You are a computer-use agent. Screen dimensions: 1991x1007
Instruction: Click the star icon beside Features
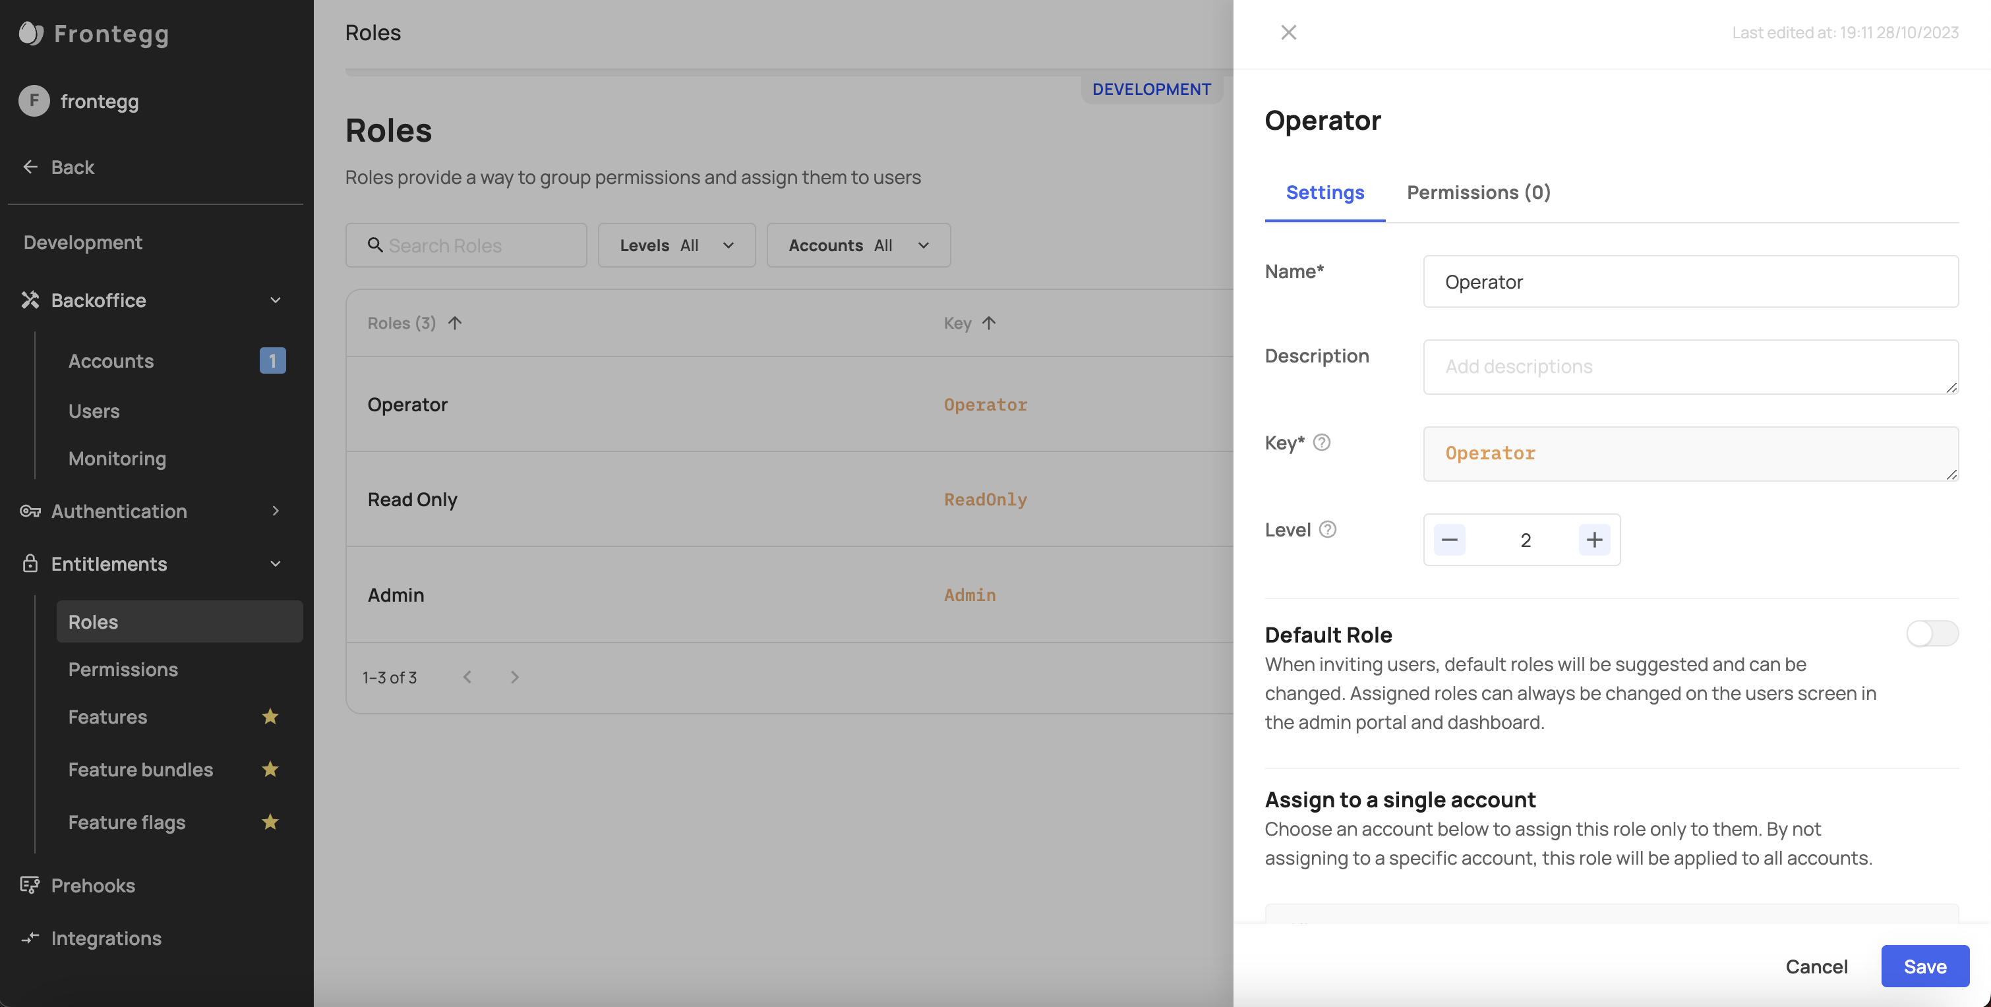(270, 716)
